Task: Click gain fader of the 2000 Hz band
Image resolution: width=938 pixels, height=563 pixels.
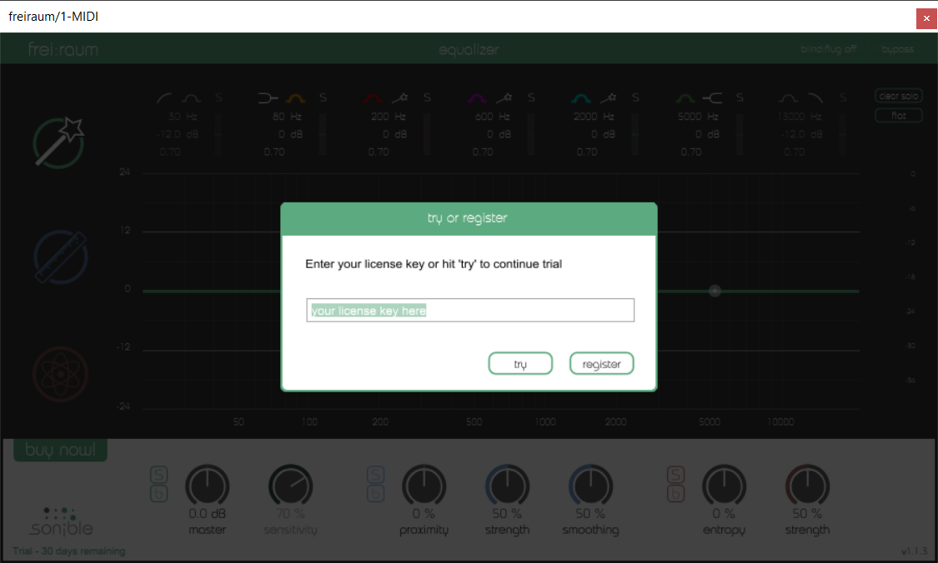Action: point(635,134)
